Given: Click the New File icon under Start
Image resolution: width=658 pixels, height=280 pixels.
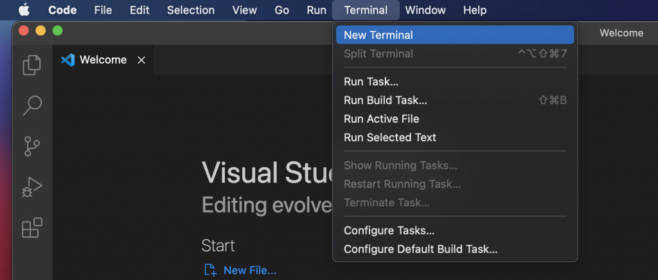Looking at the screenshot, I should pyautogui.click(x=210, y=270).
